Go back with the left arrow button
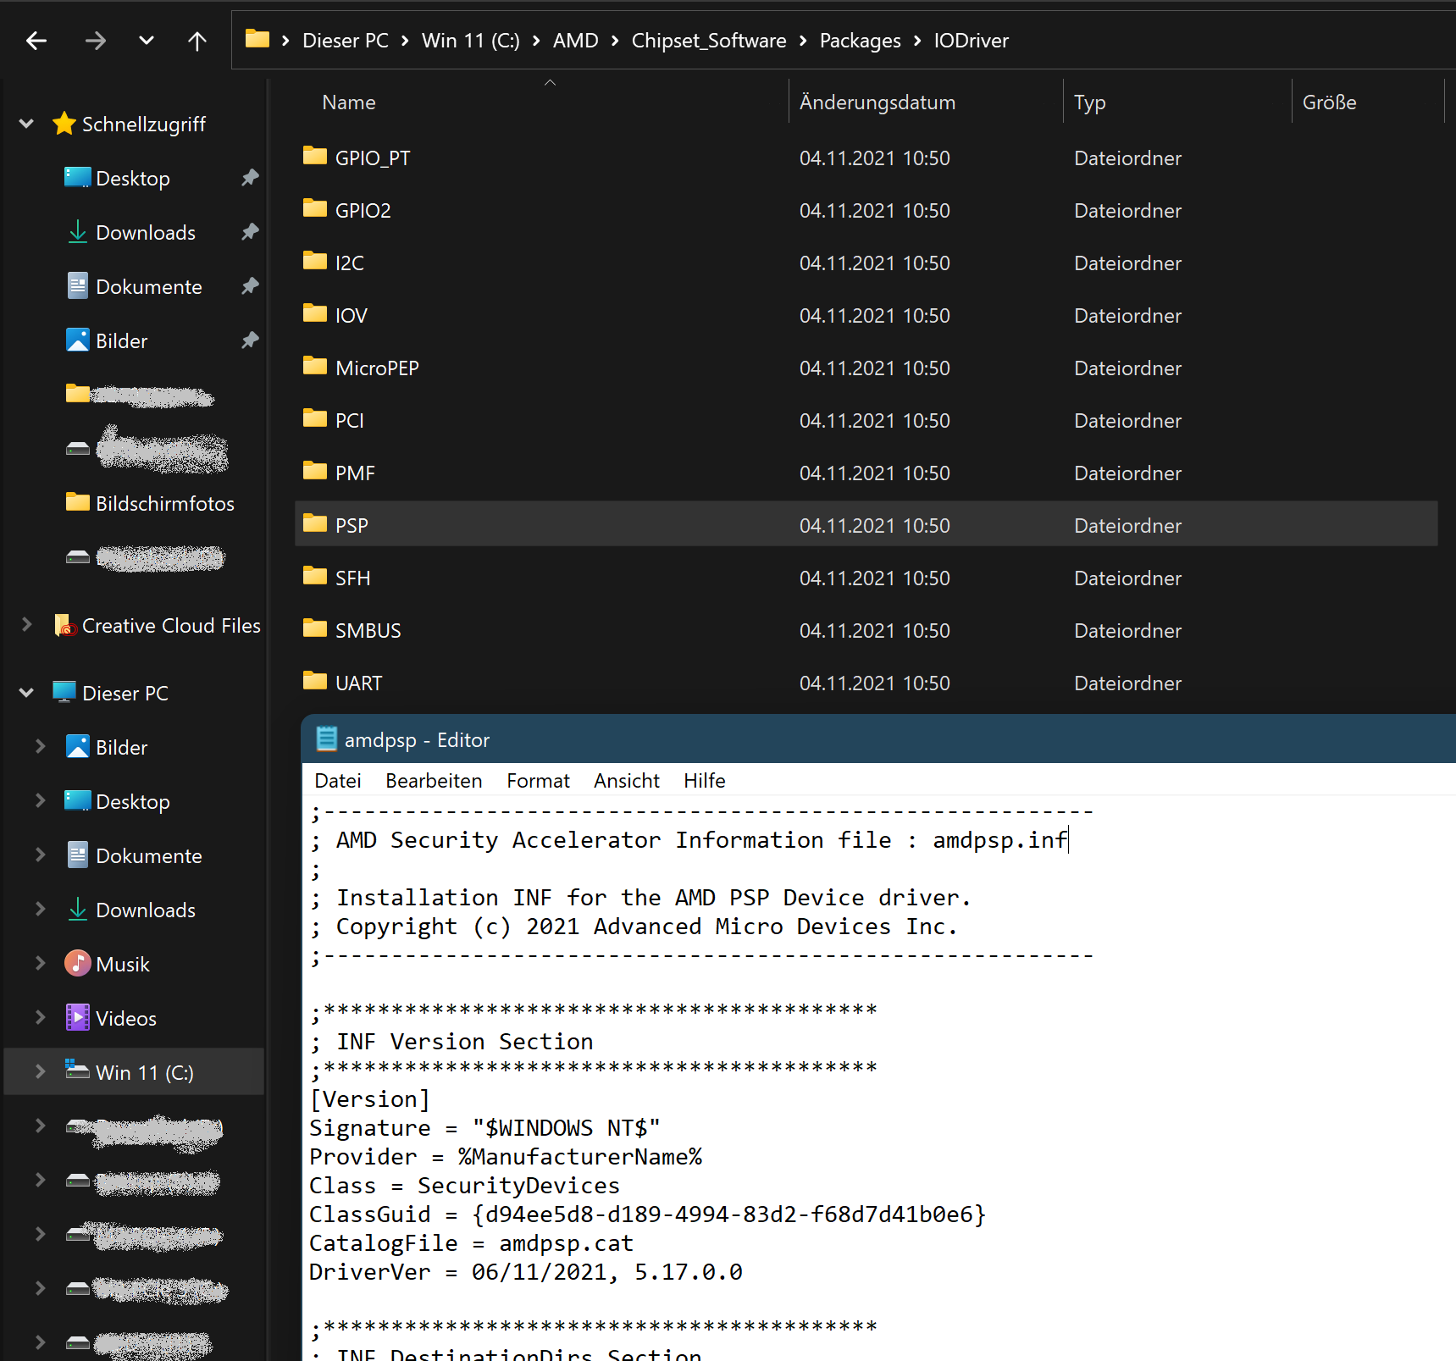 tap(36, 41)
